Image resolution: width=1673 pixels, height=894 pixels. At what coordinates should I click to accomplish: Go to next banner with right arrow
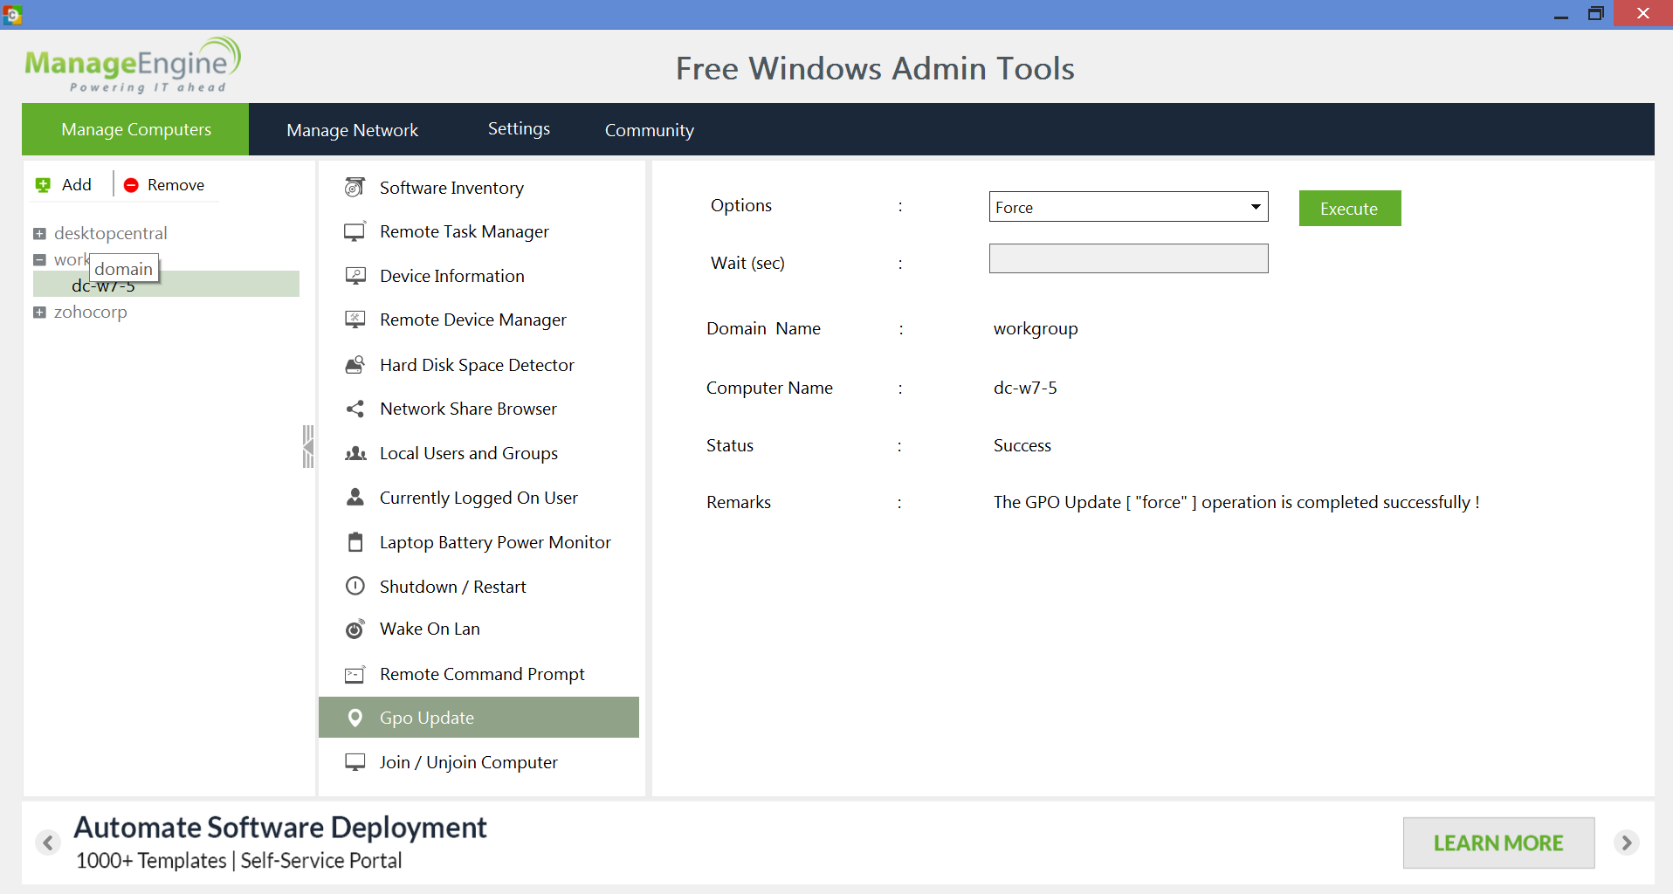pyautogui.click(x=1626, y=842)
